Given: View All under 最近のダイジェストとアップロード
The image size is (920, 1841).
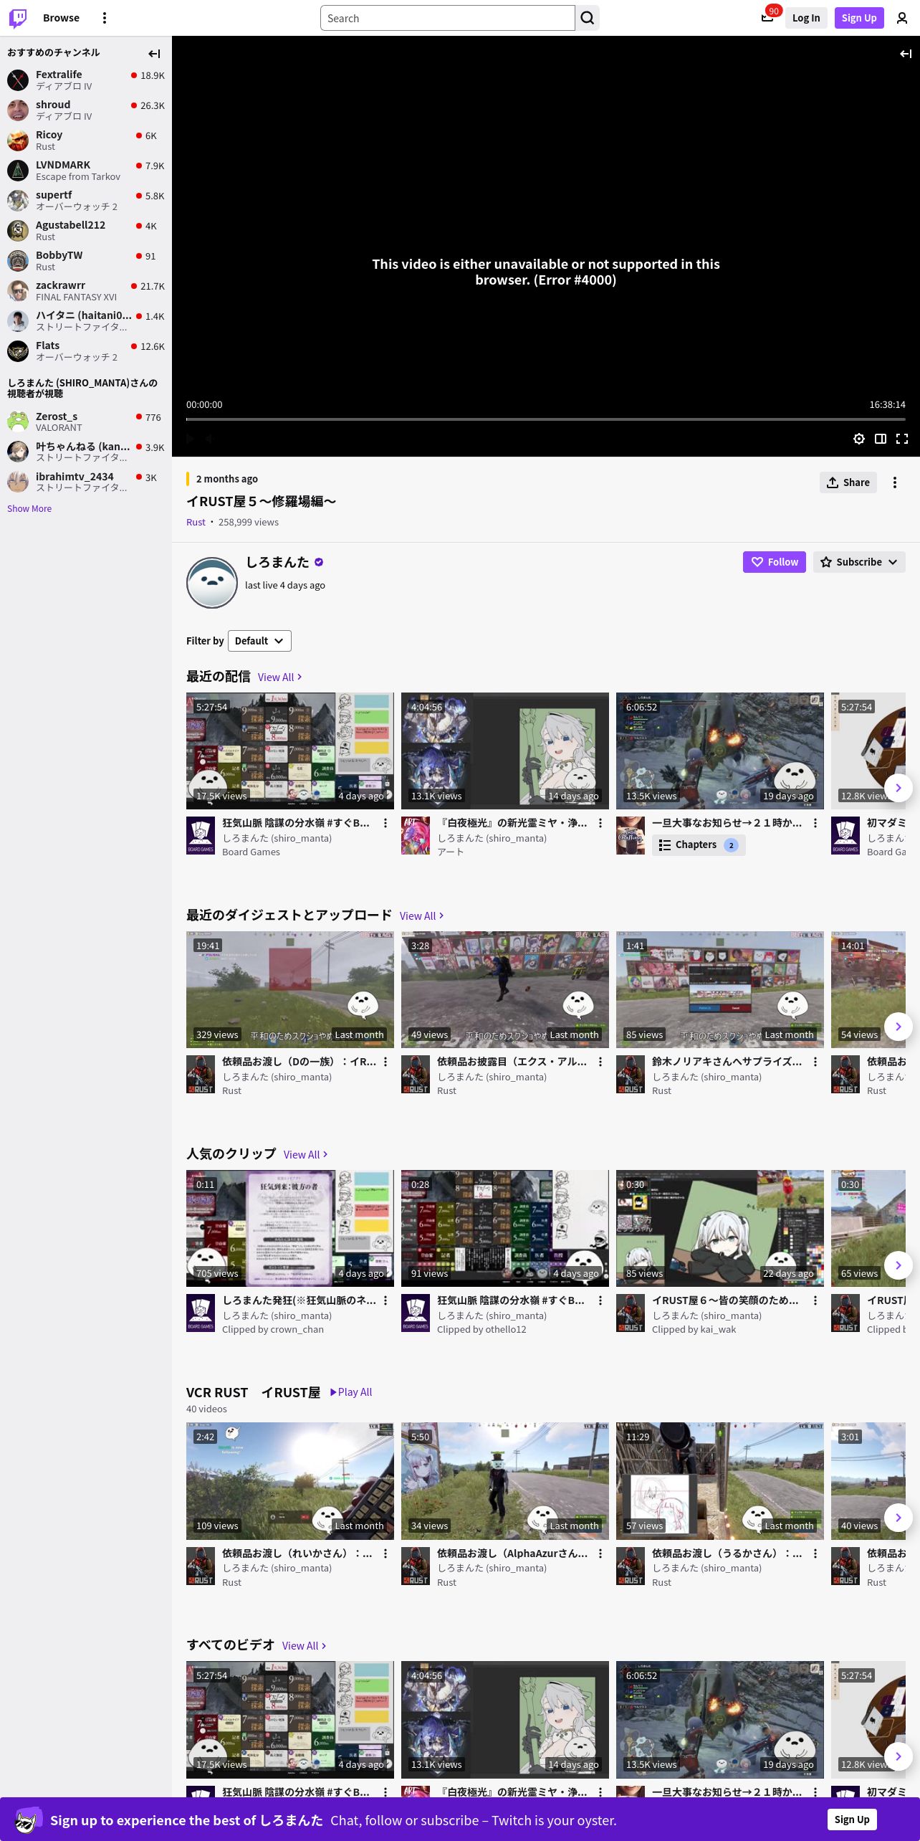Looking at the screenshot, I should point(422,916).
